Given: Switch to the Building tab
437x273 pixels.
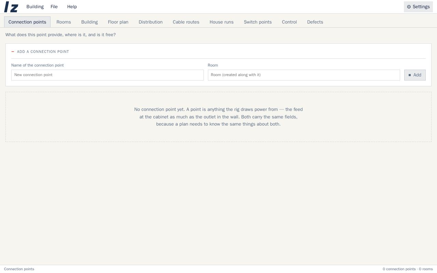Looking at the screenshot, I should (89, 22).
